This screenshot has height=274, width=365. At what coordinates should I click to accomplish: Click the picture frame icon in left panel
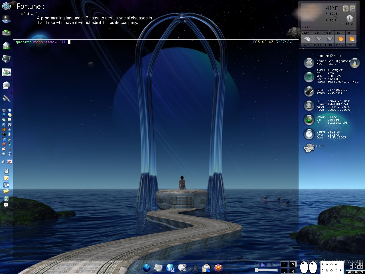6,72
